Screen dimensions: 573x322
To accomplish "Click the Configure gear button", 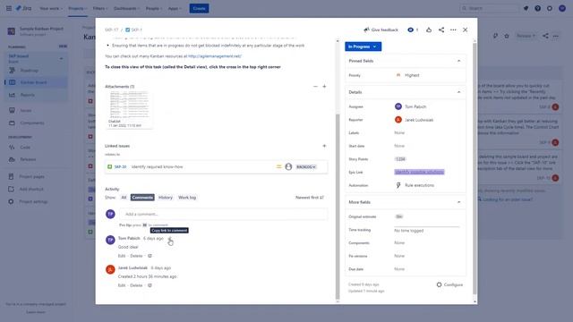I will click(449, 284).
